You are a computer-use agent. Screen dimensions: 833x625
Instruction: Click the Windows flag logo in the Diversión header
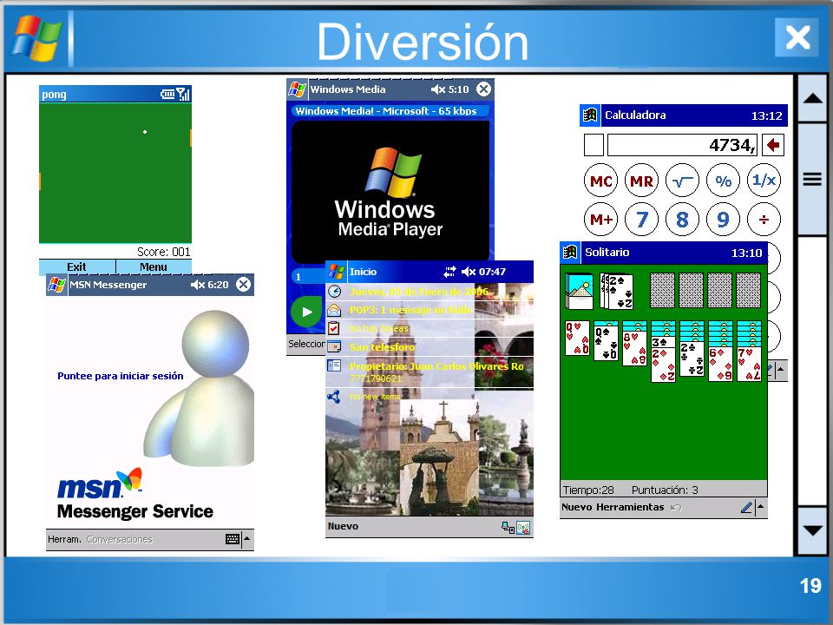(x=36, y=38)
